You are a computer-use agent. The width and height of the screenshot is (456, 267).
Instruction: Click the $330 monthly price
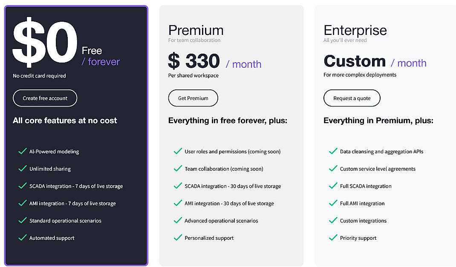[x=194, y=60]
